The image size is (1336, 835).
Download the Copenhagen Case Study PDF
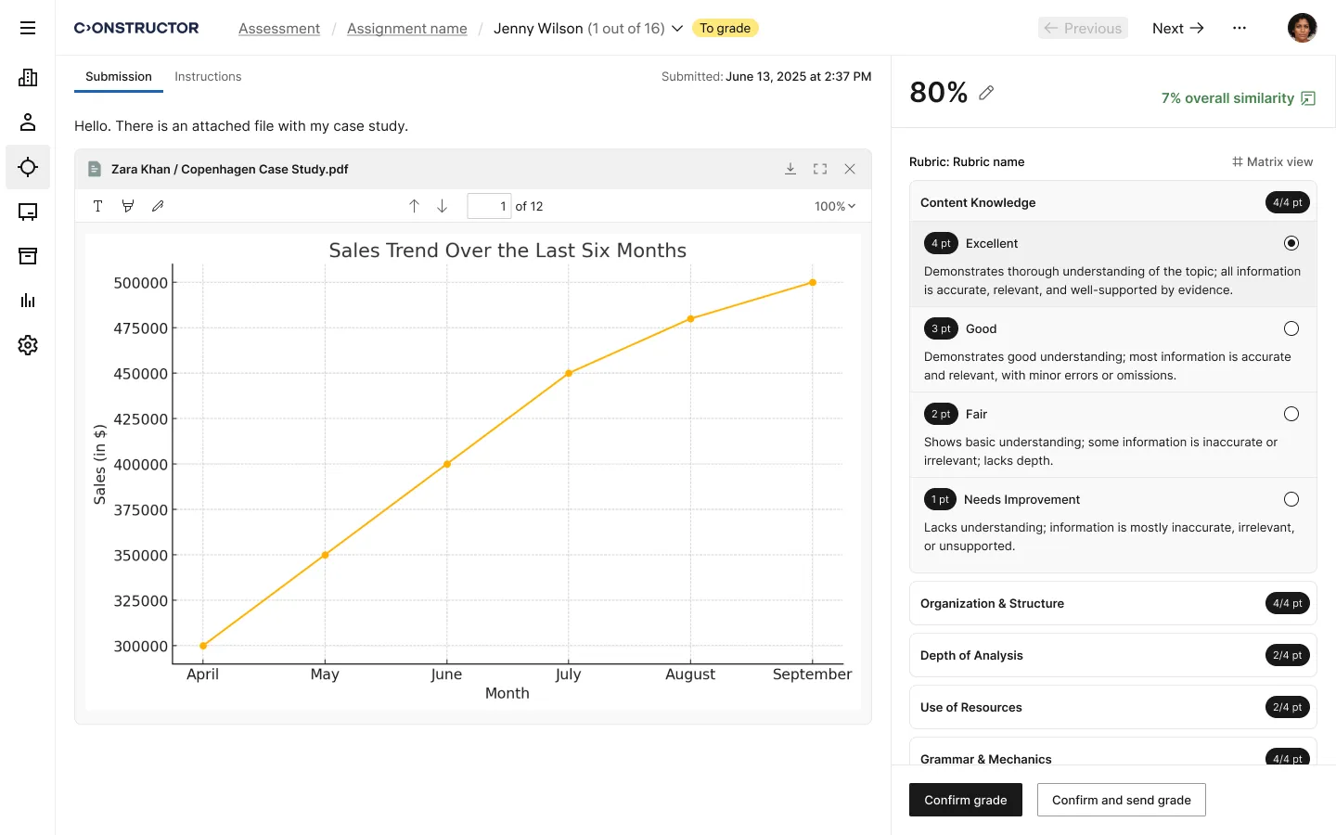[790, 169]
